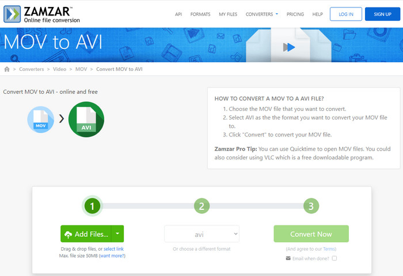The height and width of the screenshot is (276, 403).
Task: Click the Convert Now button
Action: point(311,233)
